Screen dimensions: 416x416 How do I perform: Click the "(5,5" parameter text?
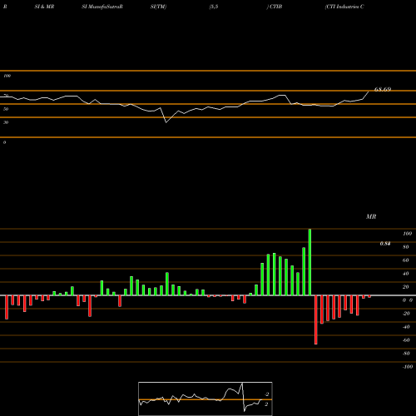point(214,7)
